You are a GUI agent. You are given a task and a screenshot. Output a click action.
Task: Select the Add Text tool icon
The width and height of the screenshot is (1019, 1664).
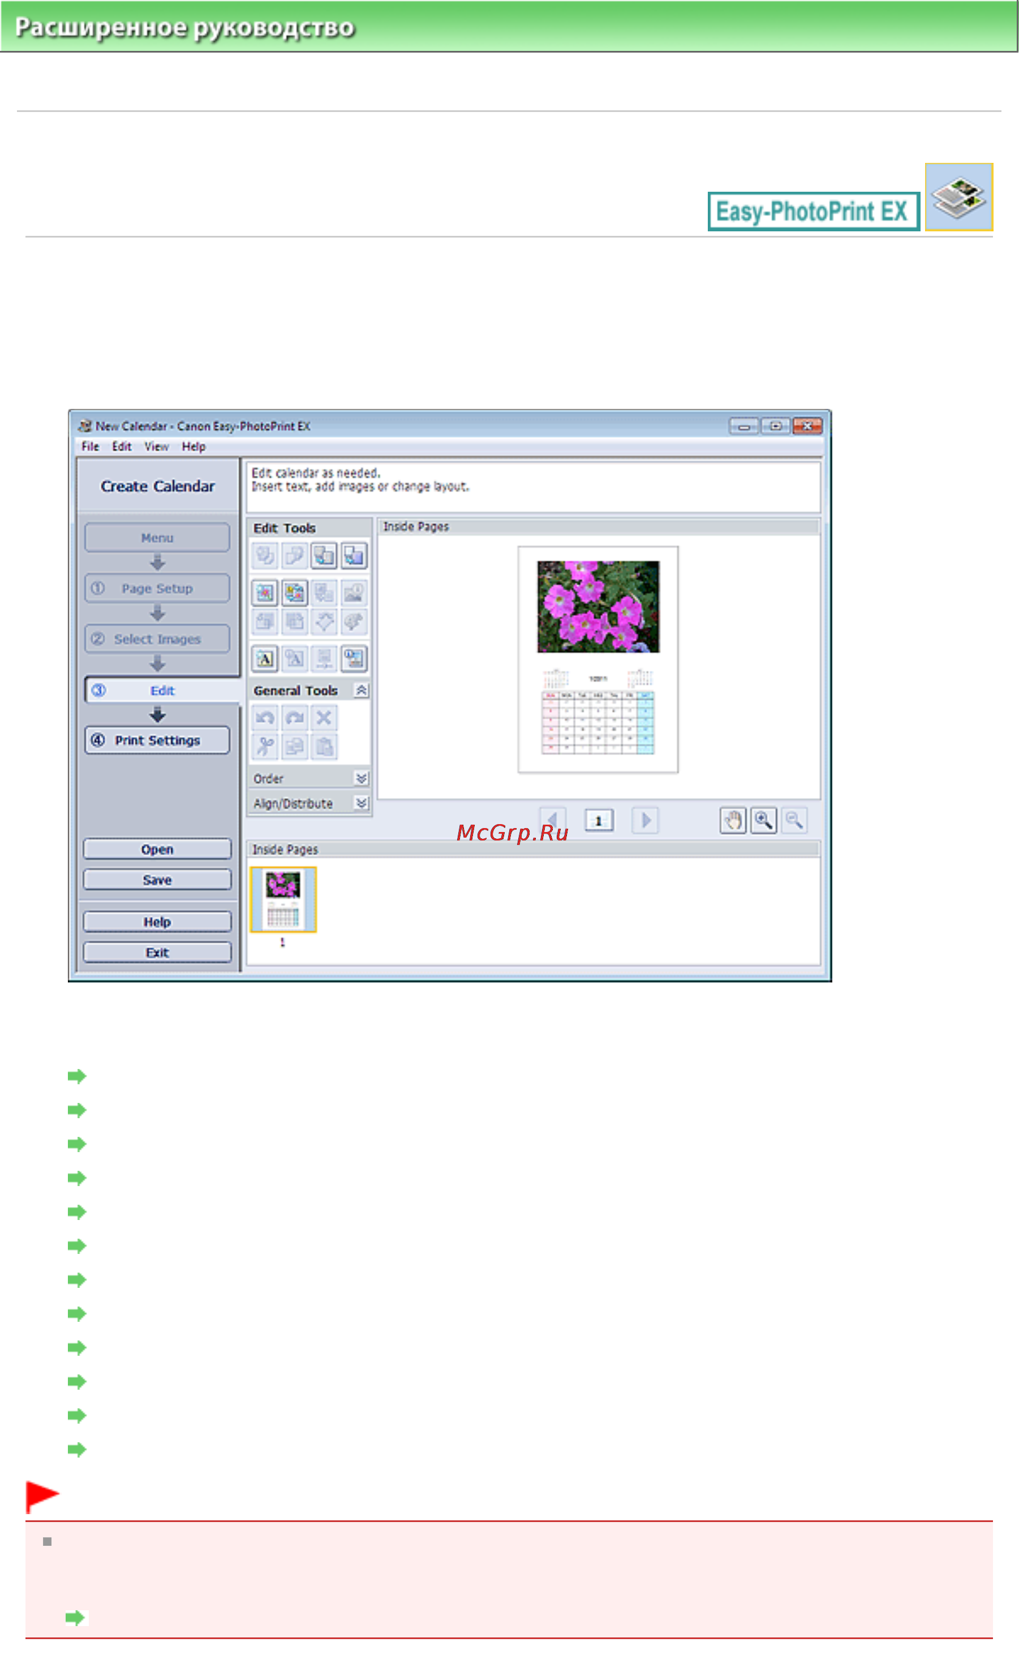tap(265, 658)
